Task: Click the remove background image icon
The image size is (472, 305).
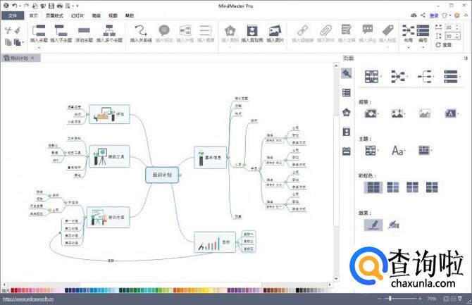Action: 424,113
